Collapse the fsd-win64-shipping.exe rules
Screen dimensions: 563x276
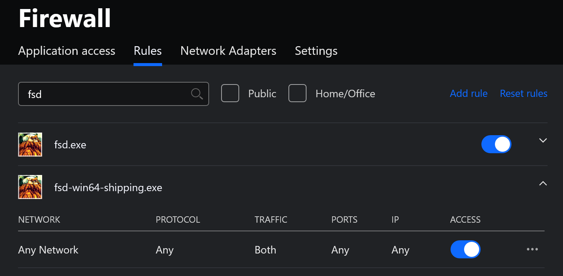543,183
